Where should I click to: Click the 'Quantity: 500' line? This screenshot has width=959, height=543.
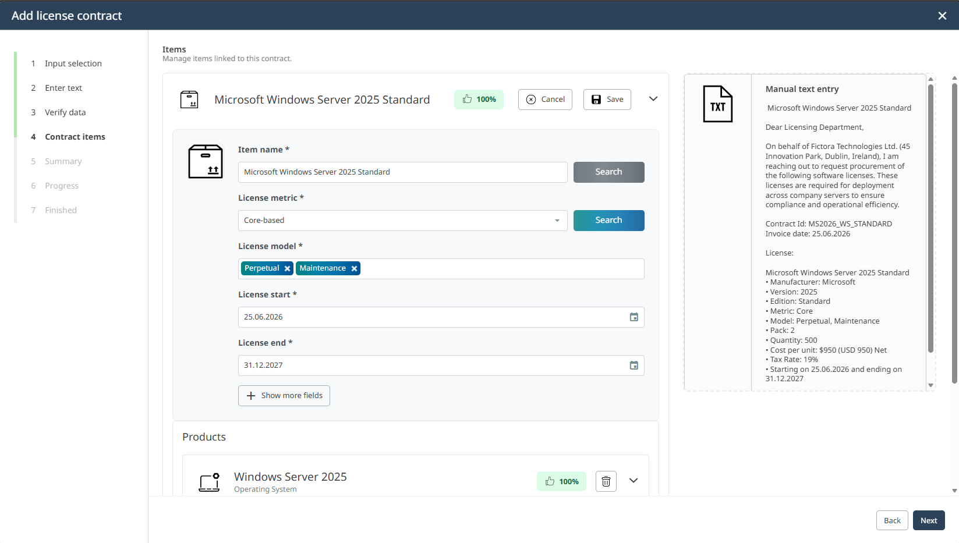click(x=791, y=340)
